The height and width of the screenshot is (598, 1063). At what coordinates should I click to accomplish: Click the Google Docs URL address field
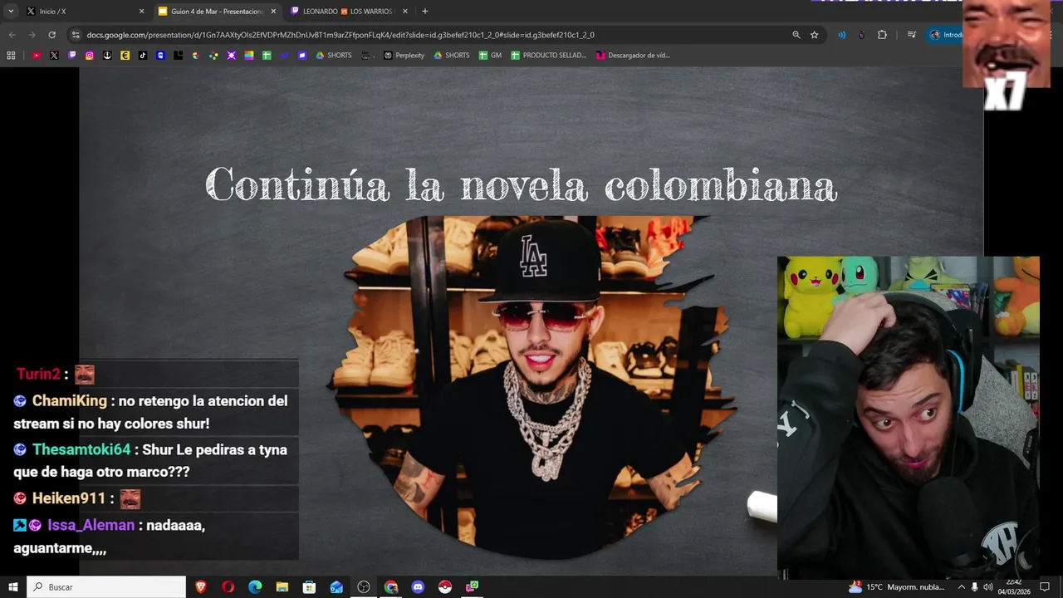(x=432, y=35)
